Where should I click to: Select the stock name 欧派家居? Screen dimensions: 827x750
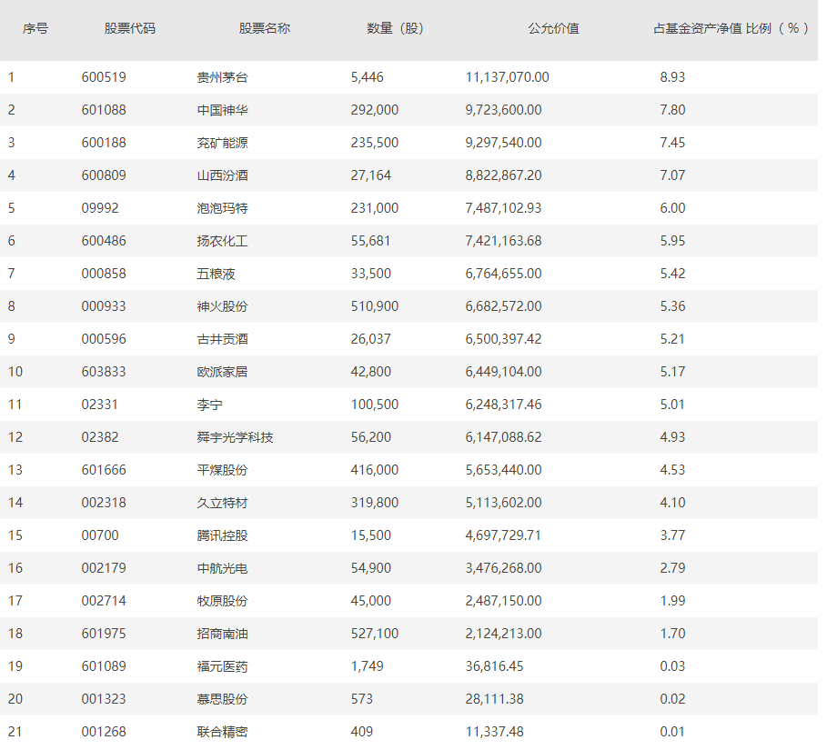click(222, 372)
